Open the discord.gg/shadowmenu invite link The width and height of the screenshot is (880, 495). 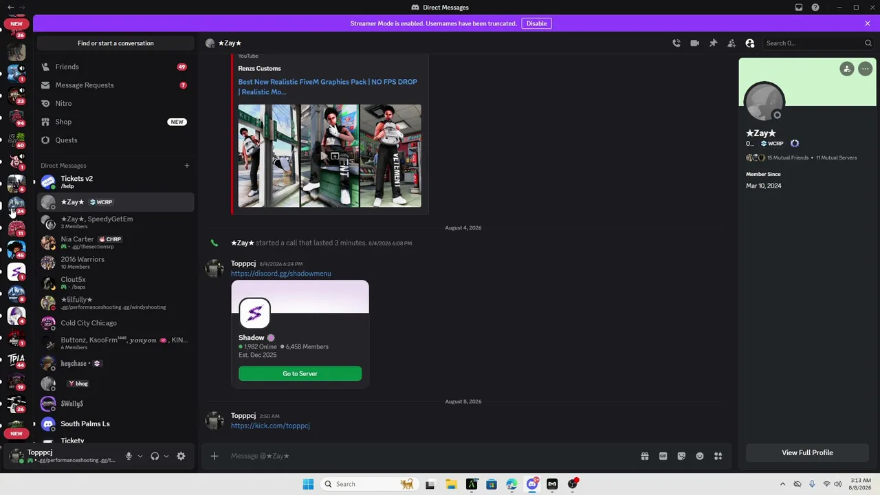281,274
